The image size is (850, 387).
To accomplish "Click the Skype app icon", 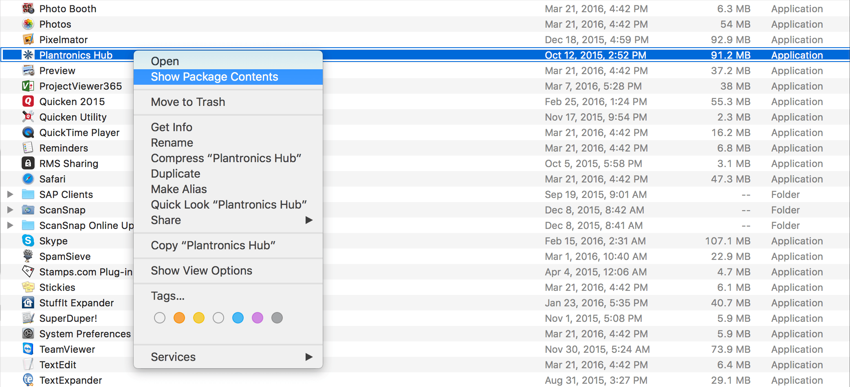I will [28, 241].
